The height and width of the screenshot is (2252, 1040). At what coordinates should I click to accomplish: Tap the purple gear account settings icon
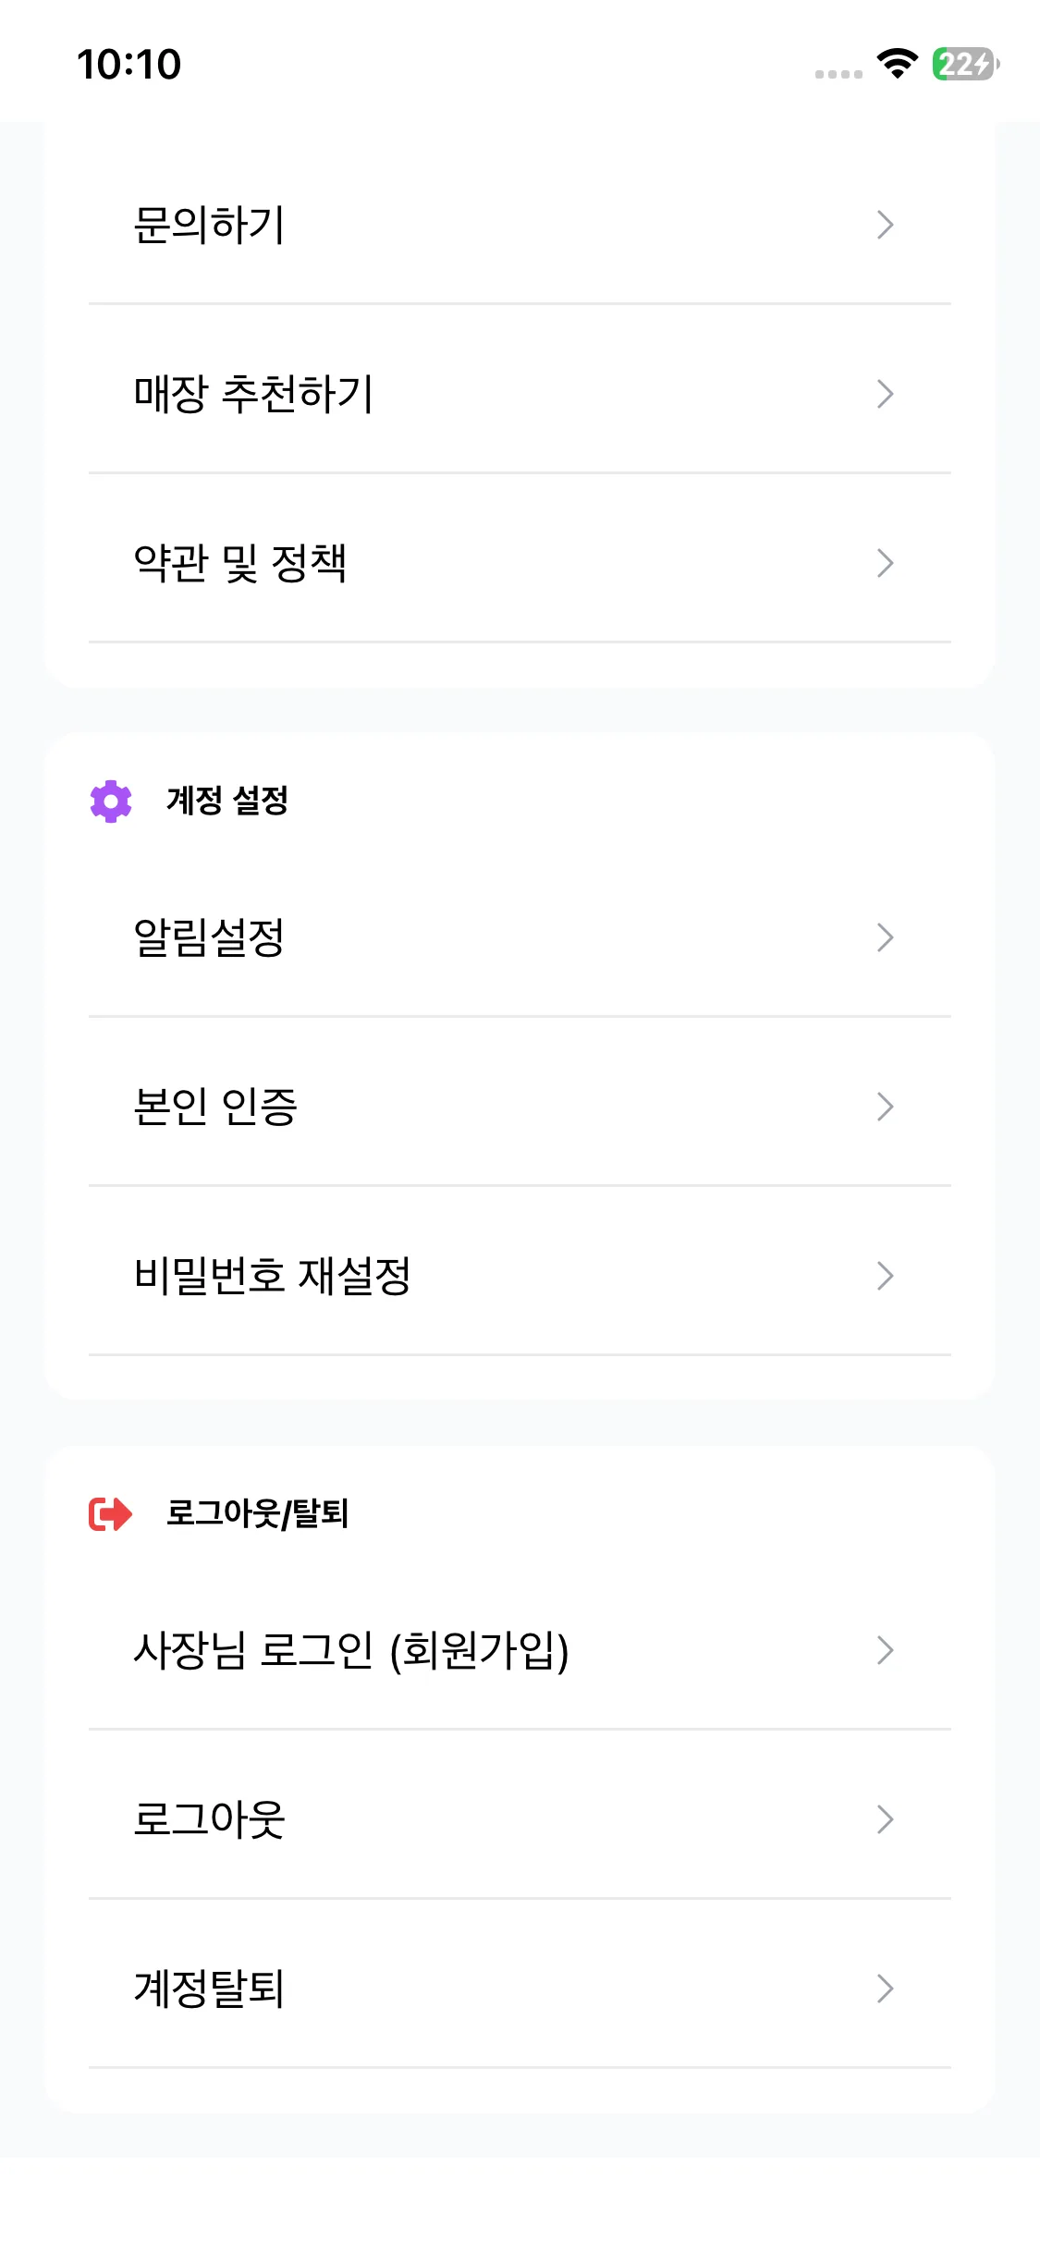[x=111, y=801]
